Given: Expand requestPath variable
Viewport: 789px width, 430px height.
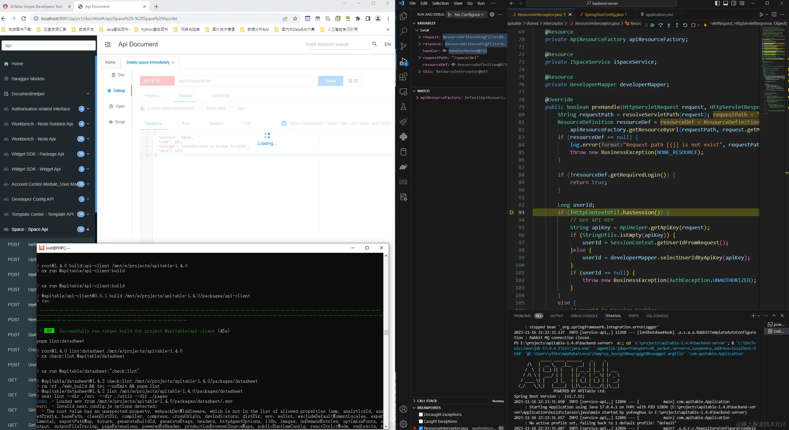Looking at the screenshot, I should pos(419,58).
